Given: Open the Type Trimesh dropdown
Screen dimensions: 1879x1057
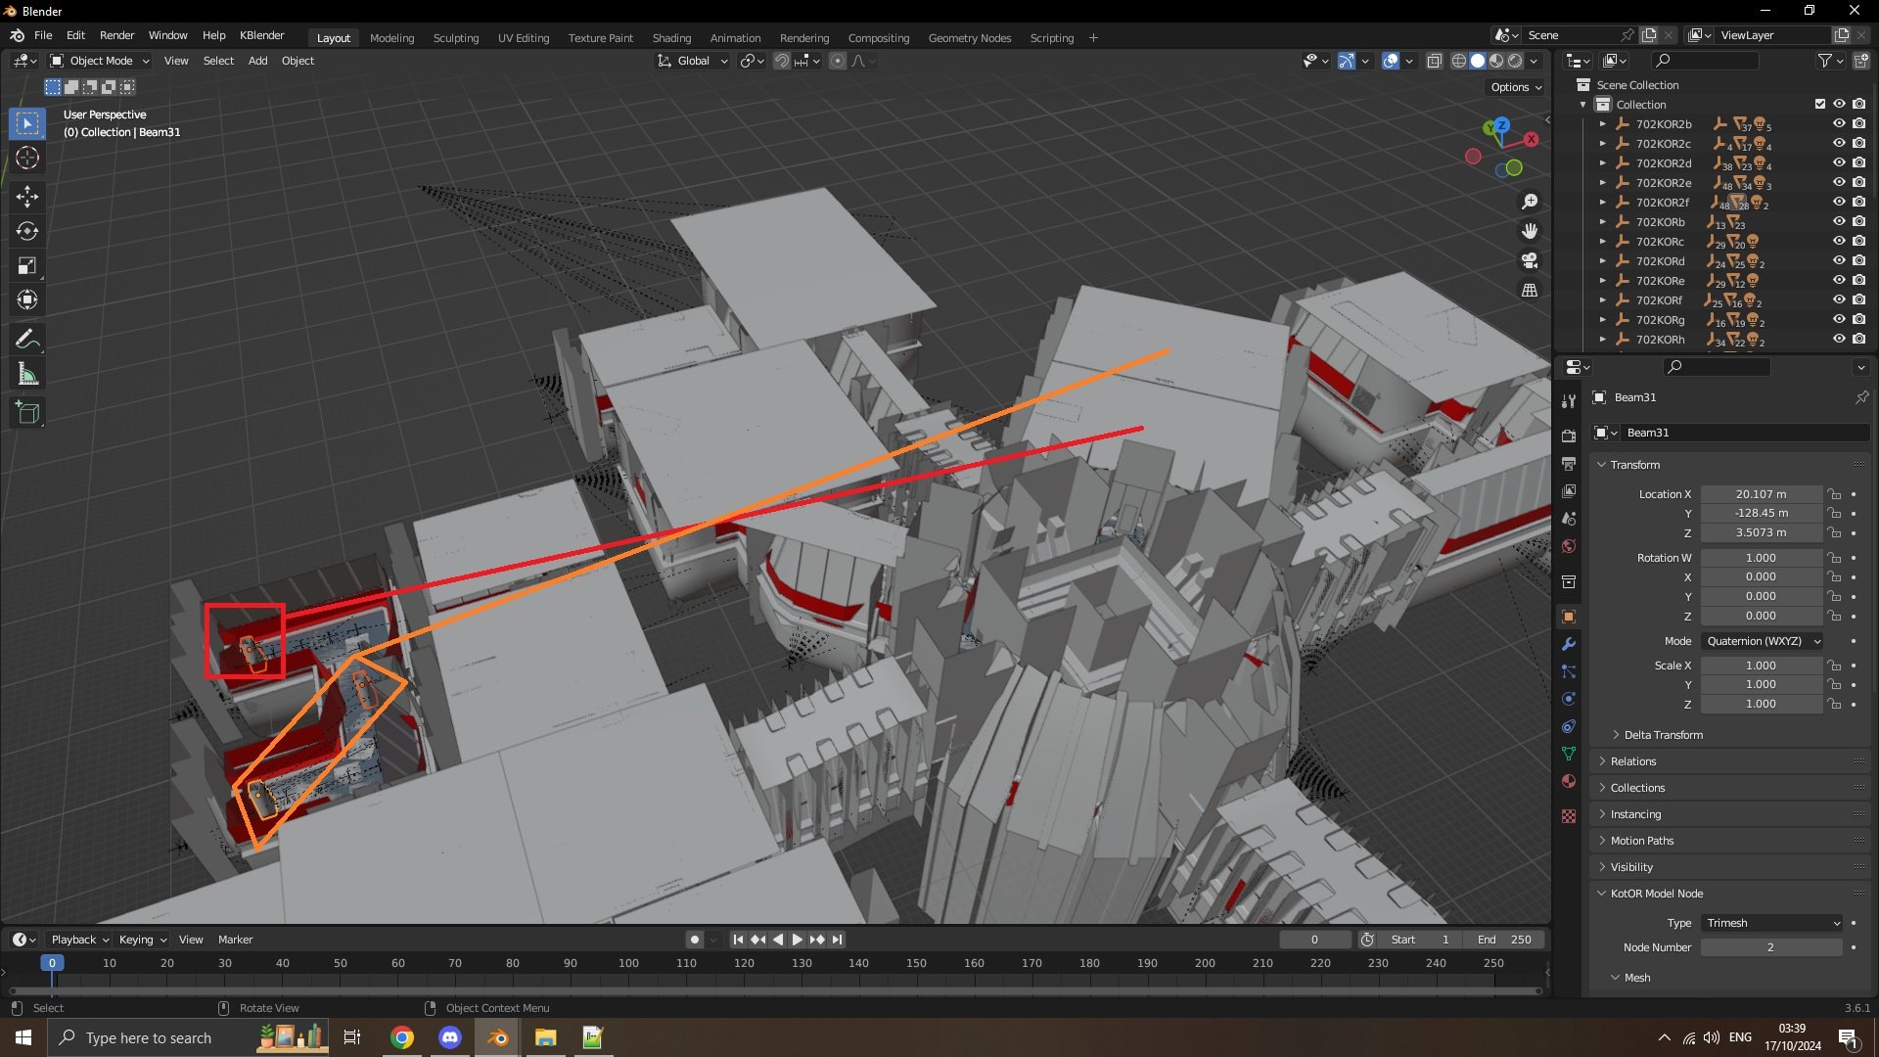Looking at the screenshot, I should [1772, 923].
